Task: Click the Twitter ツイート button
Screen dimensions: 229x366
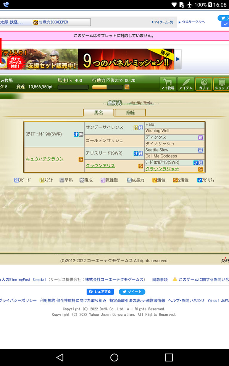Action: [132, 292]
